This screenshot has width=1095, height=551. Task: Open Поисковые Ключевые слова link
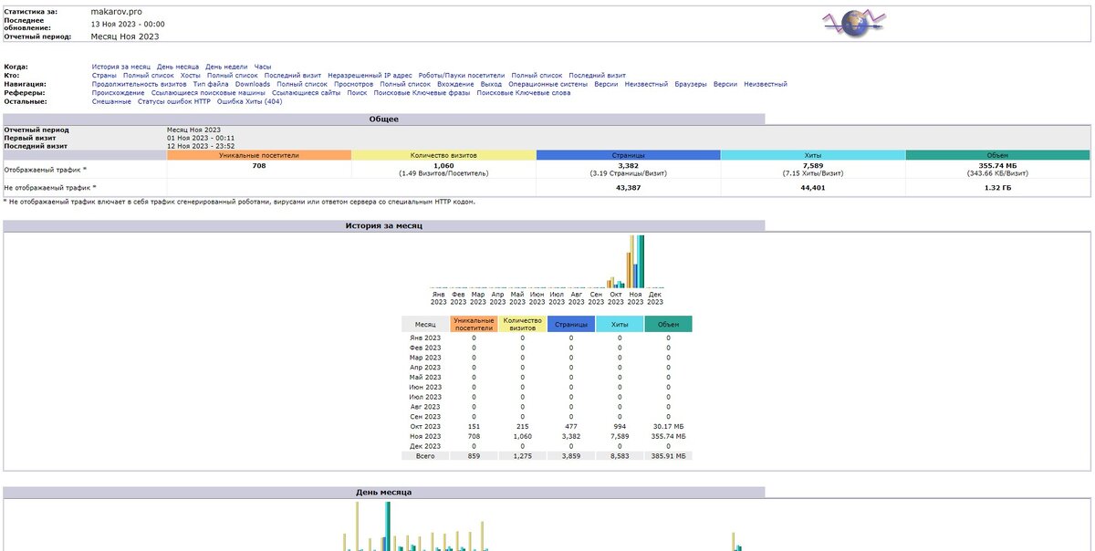524,93
